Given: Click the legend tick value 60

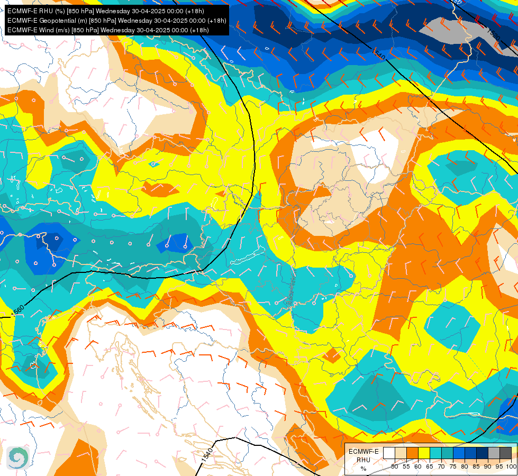Looking at the screenshot, I should [x=418, y=466].
